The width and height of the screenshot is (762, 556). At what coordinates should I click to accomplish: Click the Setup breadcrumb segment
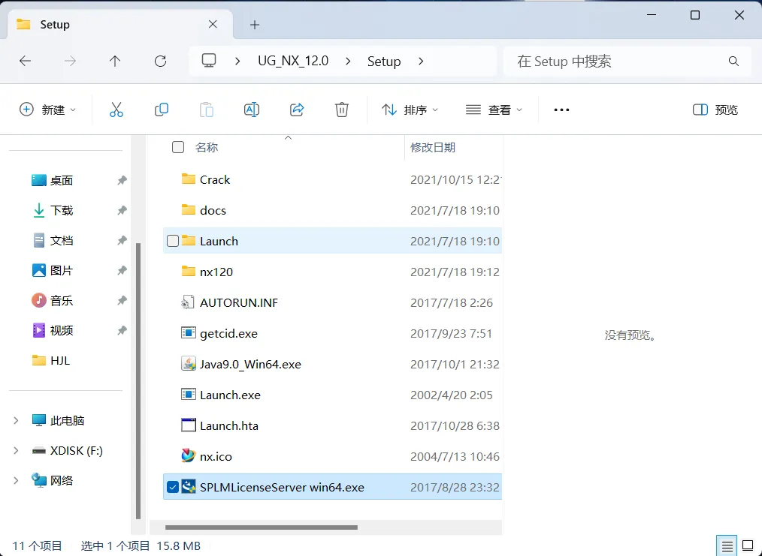pyautogui.click(x=384, y=61)
